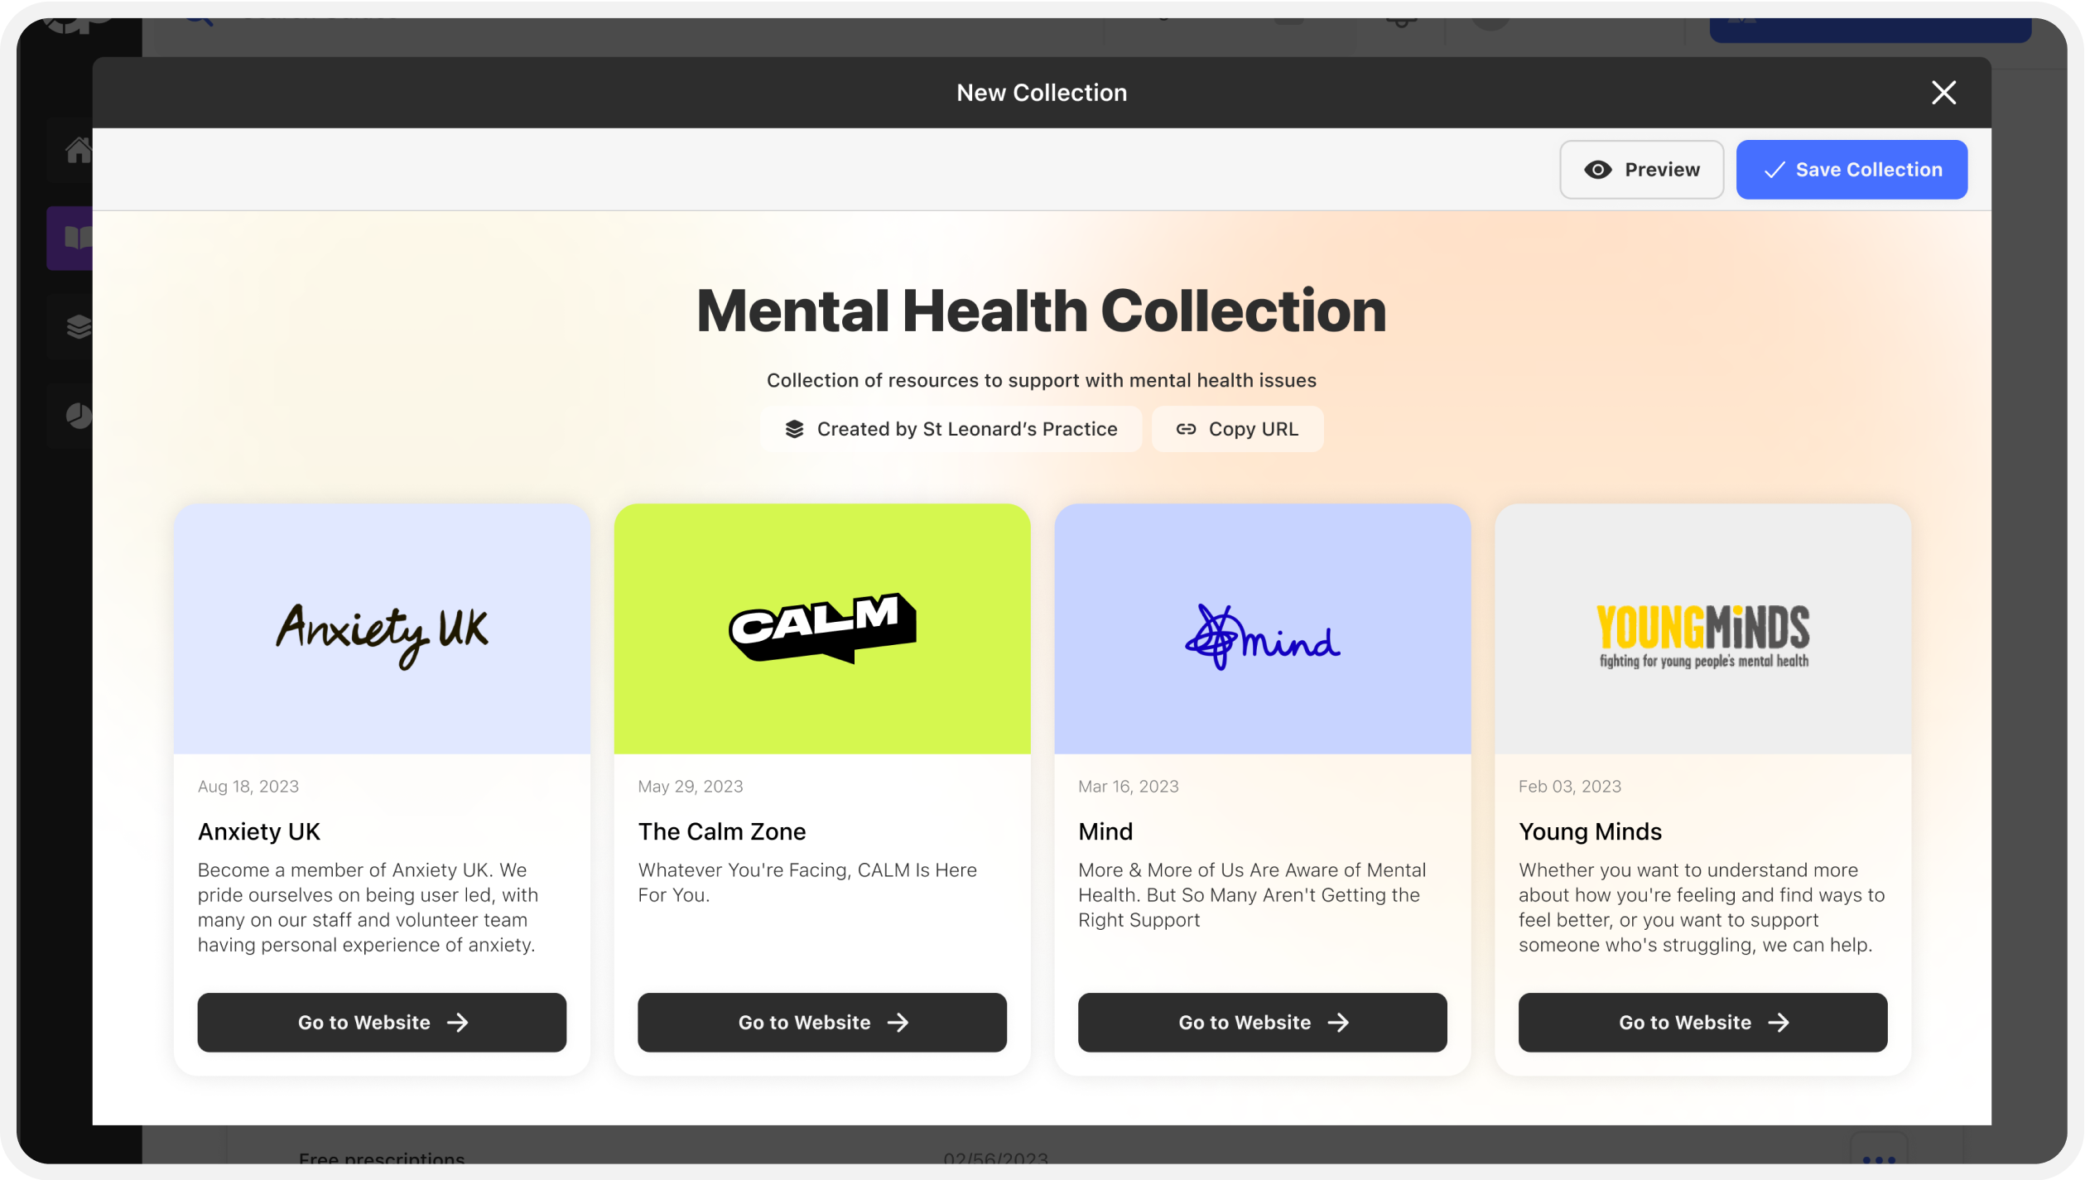This screenshot has height=1180, width=2085.
Task: Go to Anxiety UK website
Action: click(383, 1023)
